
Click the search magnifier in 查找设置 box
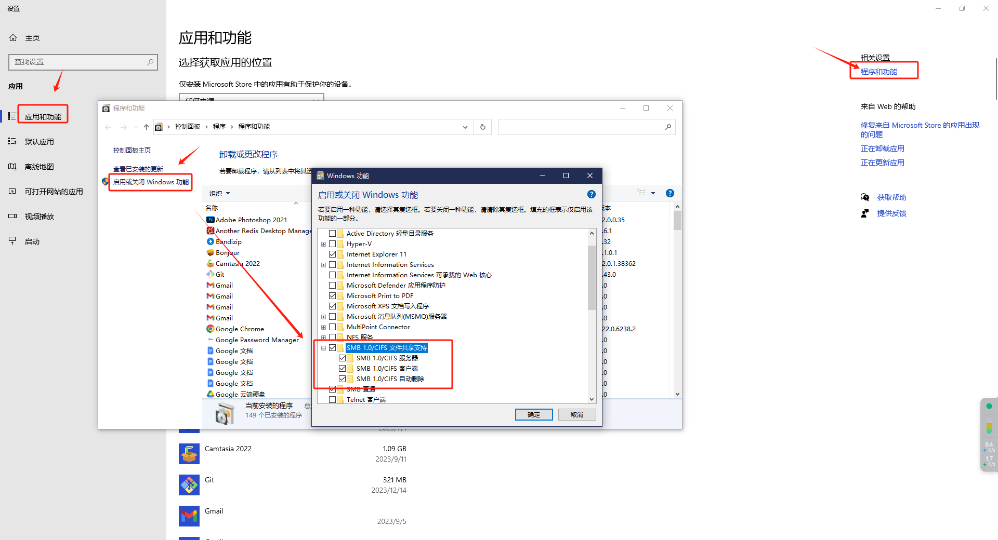coord(150,62)
